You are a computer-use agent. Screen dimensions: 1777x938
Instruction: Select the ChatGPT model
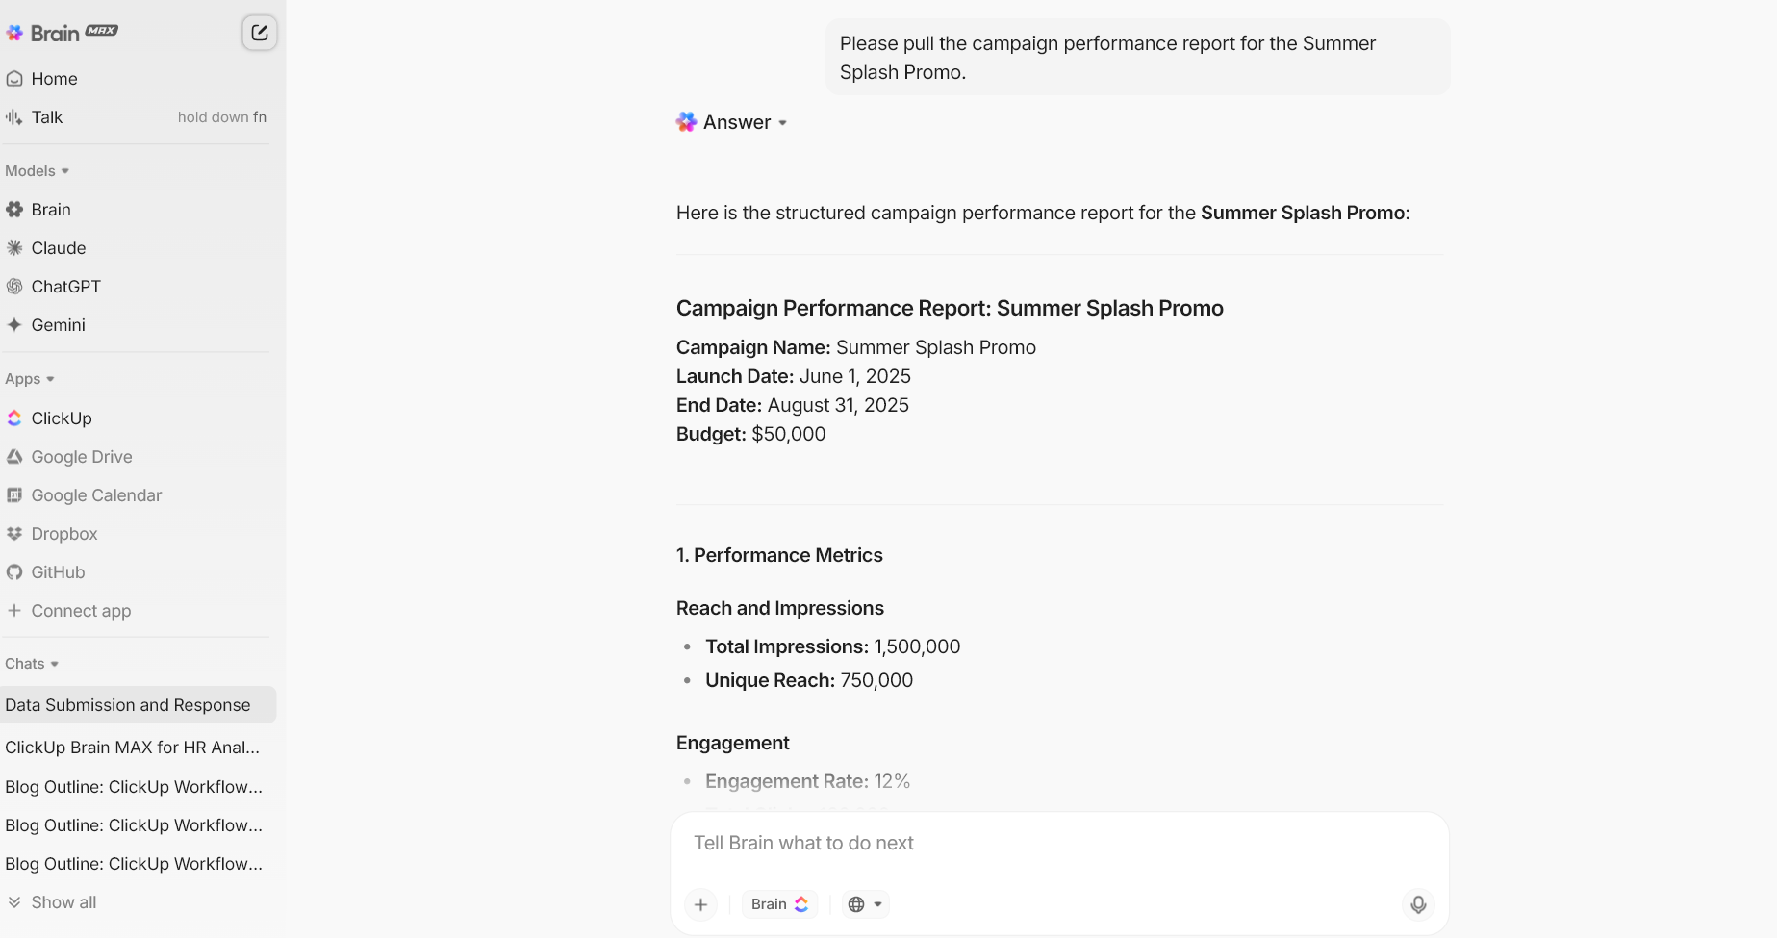[65, 287]
